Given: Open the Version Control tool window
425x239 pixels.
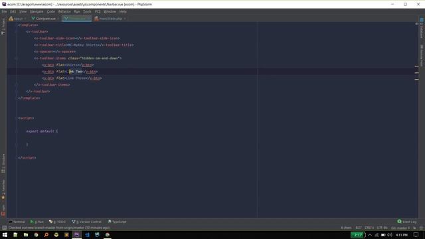Looking at the screenshot, I should [x=87, y=222].
